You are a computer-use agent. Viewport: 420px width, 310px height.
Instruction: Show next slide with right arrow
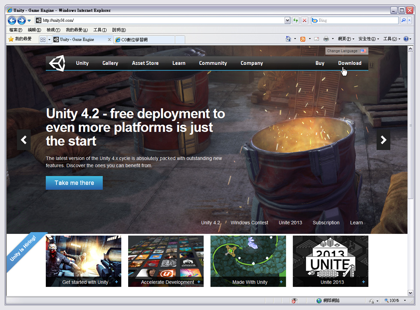[x=383, y=140]
